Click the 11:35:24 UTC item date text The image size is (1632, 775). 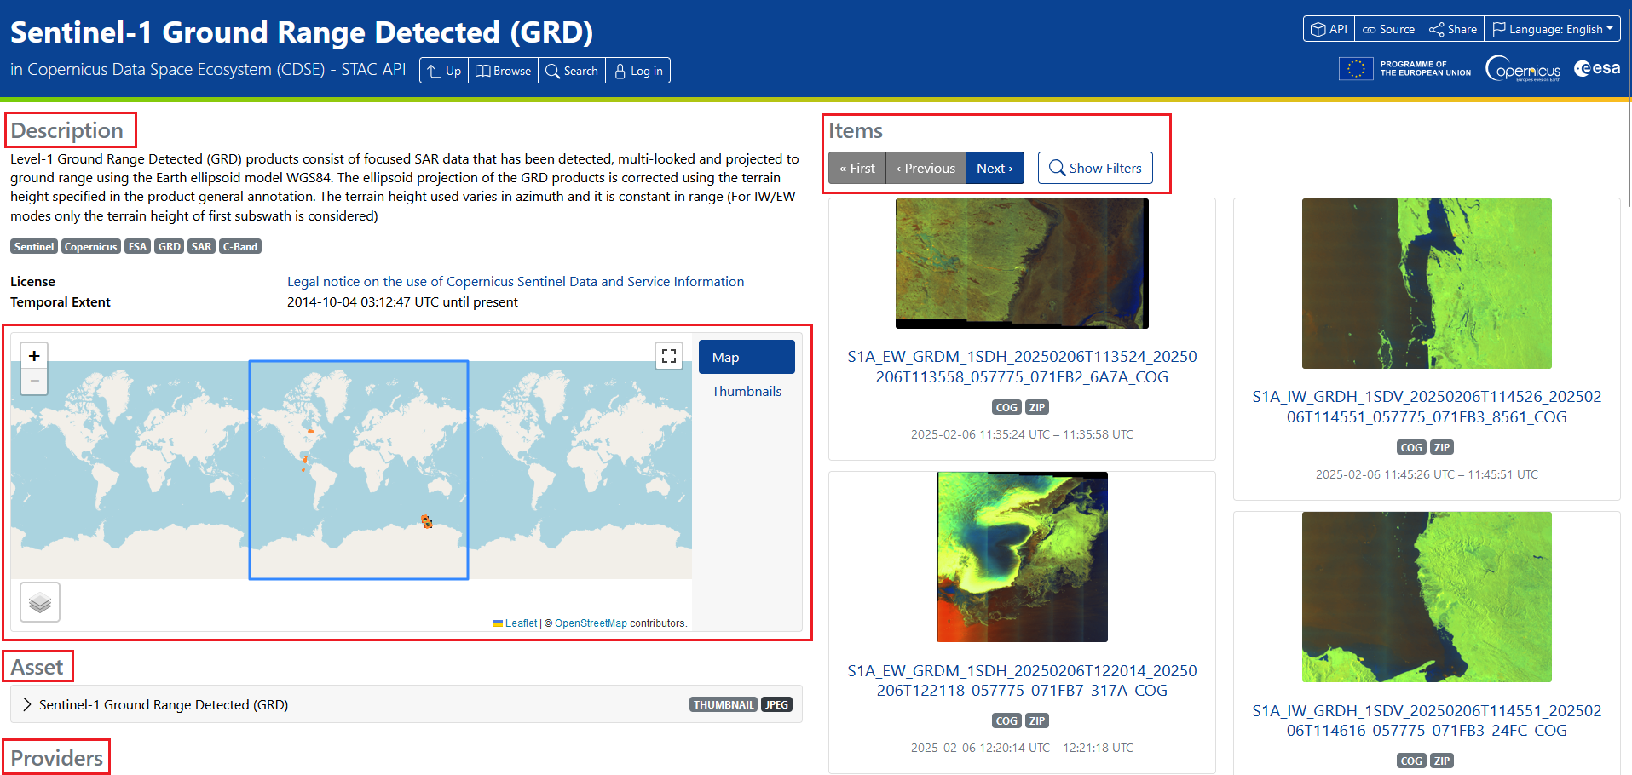click(x=1022, y=434)
